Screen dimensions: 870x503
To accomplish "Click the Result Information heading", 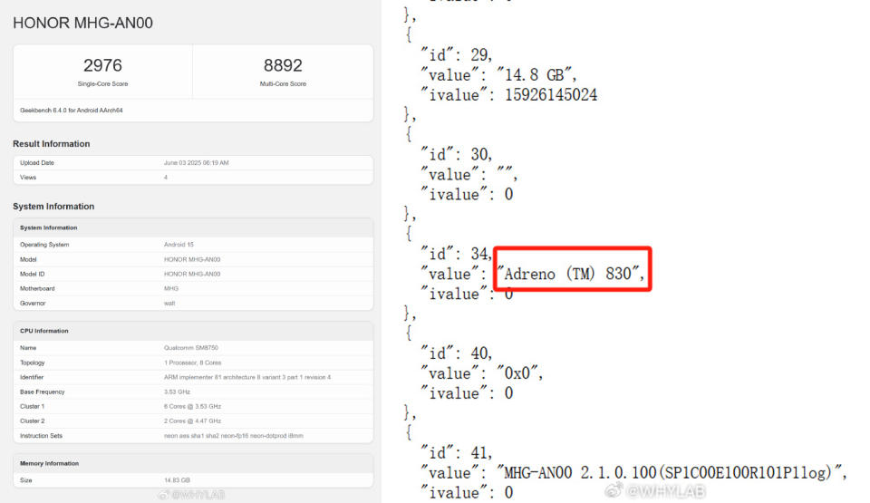I will [x=51, y=144].
